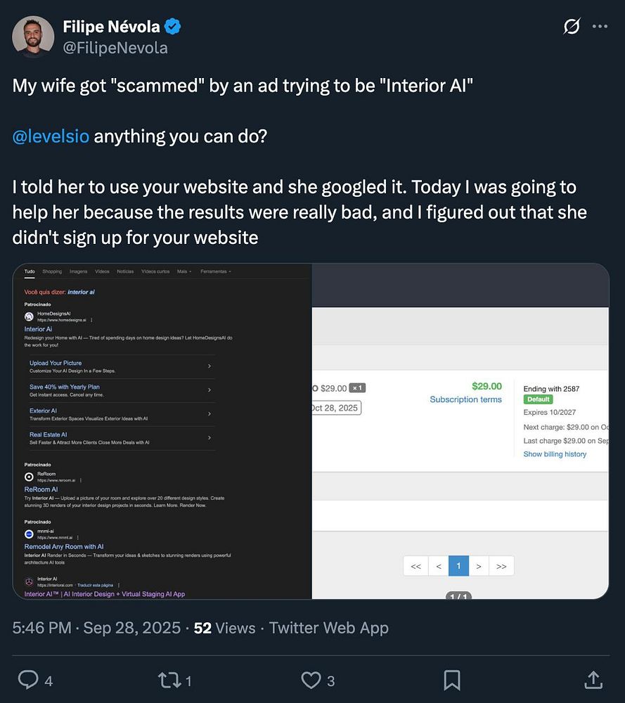Click the tweet timestamp 5:46 PM

41,628
